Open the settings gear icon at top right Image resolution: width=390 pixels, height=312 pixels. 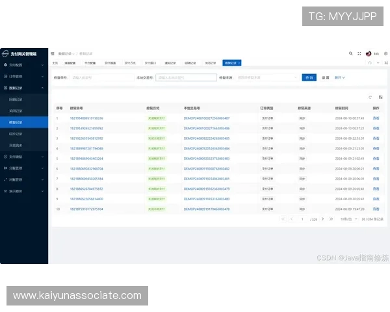pyautogui.click(x=385, y=53)
